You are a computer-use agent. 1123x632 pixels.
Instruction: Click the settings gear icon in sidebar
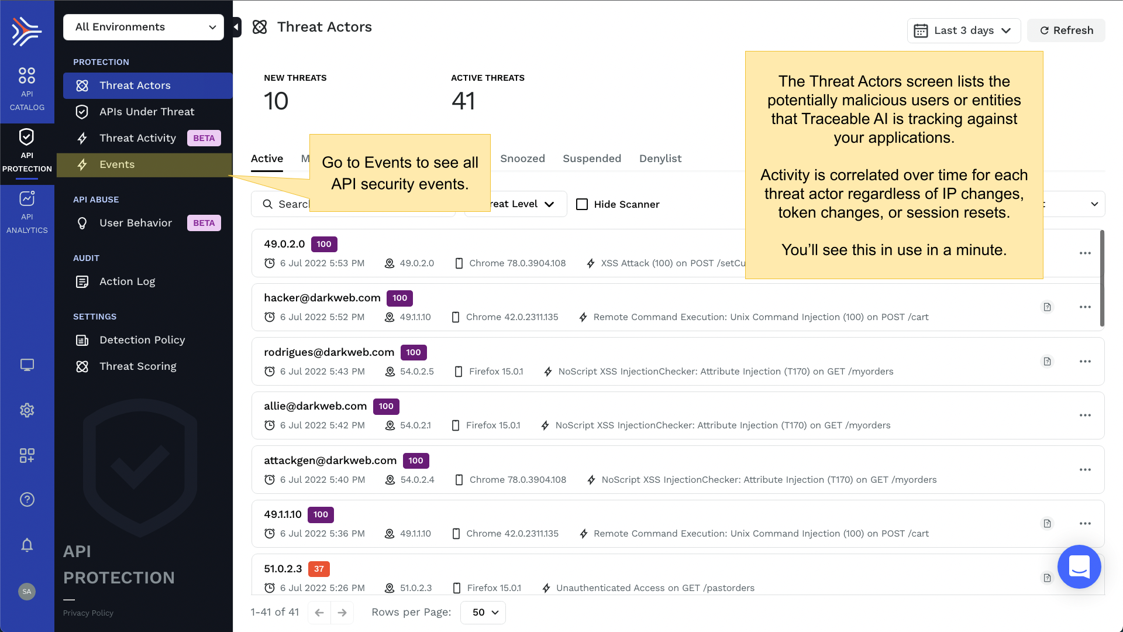click(27, 410)
